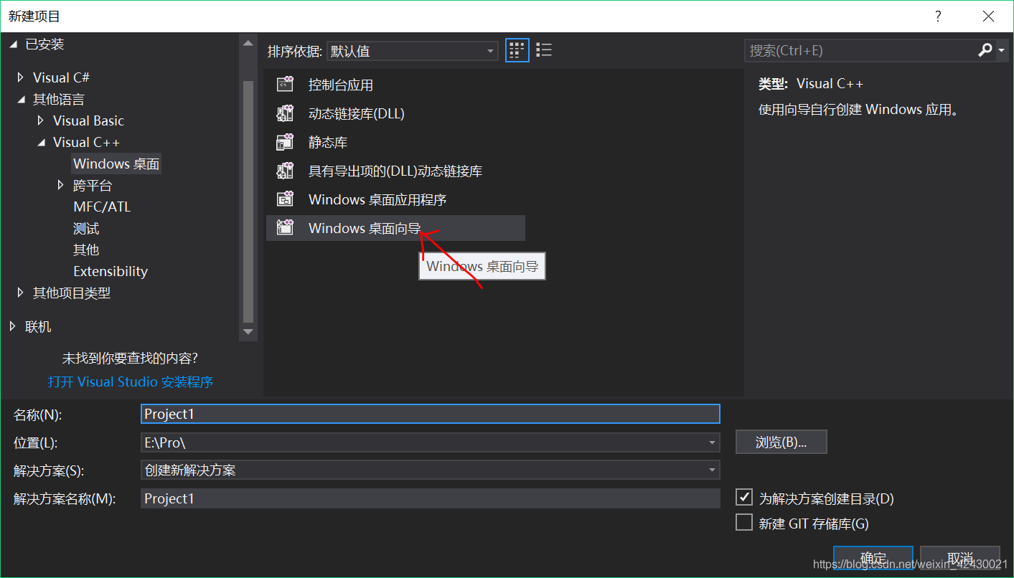Click the 浏览(B)... button
Image resolution: width=1014 pixels, height=578 pixels.
coord(781,442)
